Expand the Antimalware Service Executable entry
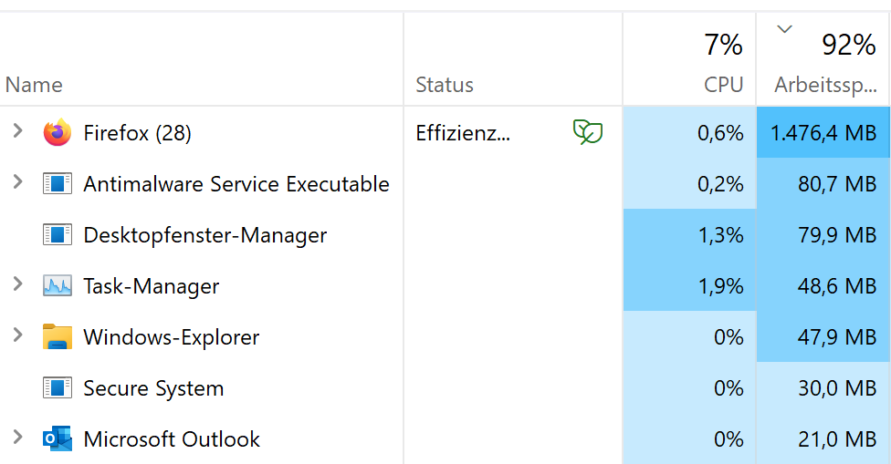Image resolution: width=891 pixels, height=464 pixels. click(x=17, y=184)
